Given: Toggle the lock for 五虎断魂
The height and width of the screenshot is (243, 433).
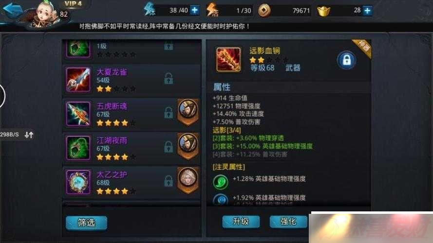Looking at the screenshot, I should point(169,113).
